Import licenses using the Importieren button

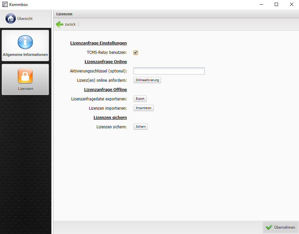coord(144,108)
